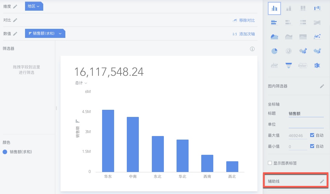330x194 pixels.
Task: Click the 销售额 axis title field
Action: click(x=306, y=114)
